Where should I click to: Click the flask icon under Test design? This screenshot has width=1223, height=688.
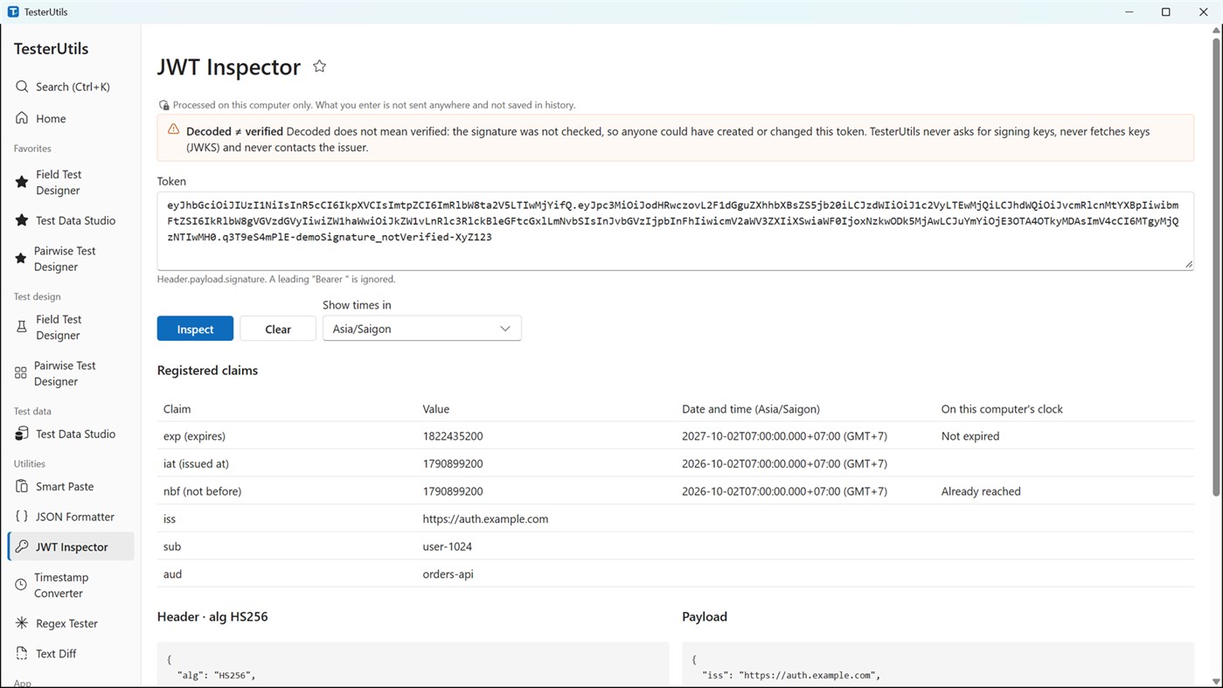point(22,327)
